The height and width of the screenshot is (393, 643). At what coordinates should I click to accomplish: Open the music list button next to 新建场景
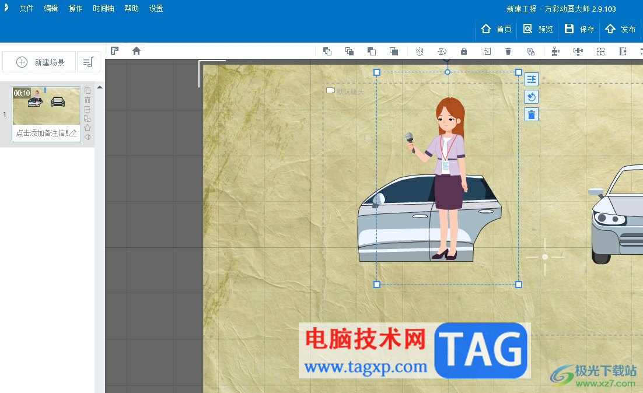coord(89,62)
